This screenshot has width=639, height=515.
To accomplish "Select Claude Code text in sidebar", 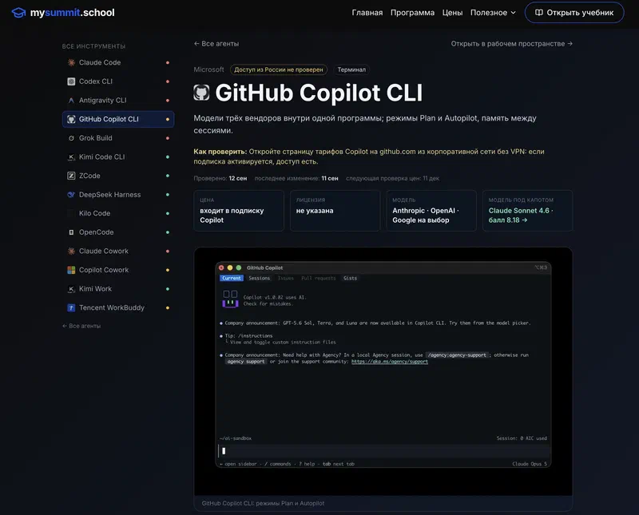I will point(100,62).
